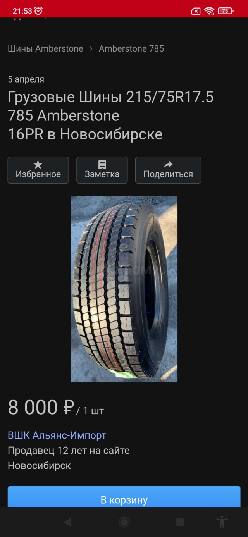Enlarge the tire product photo
The height and width of the screenshot is (537, 248).
pos(124,289)
